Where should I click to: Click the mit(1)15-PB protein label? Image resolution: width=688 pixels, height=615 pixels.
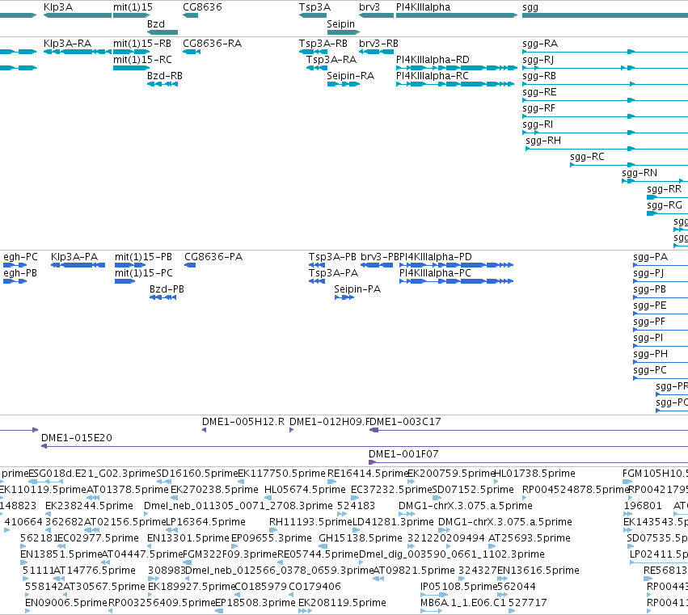[143, 257]
